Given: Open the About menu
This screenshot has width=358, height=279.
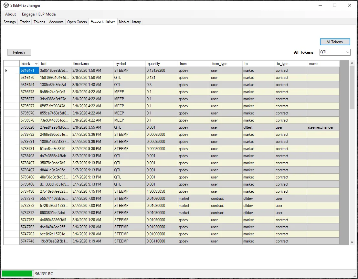Looking at the screenshot, I should (11, 14).
